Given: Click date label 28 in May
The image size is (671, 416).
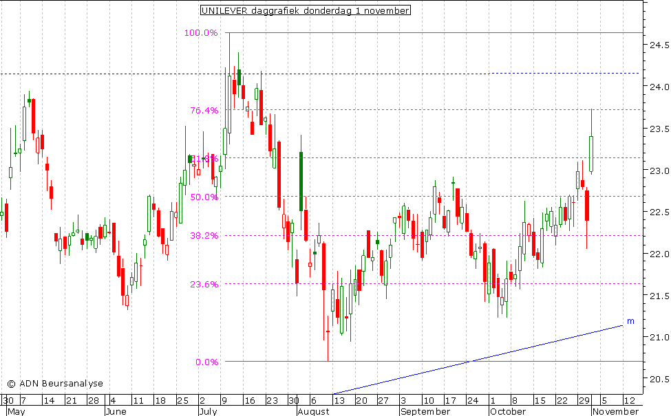Looking at the screenshot, I should click(x=94, y=401).
